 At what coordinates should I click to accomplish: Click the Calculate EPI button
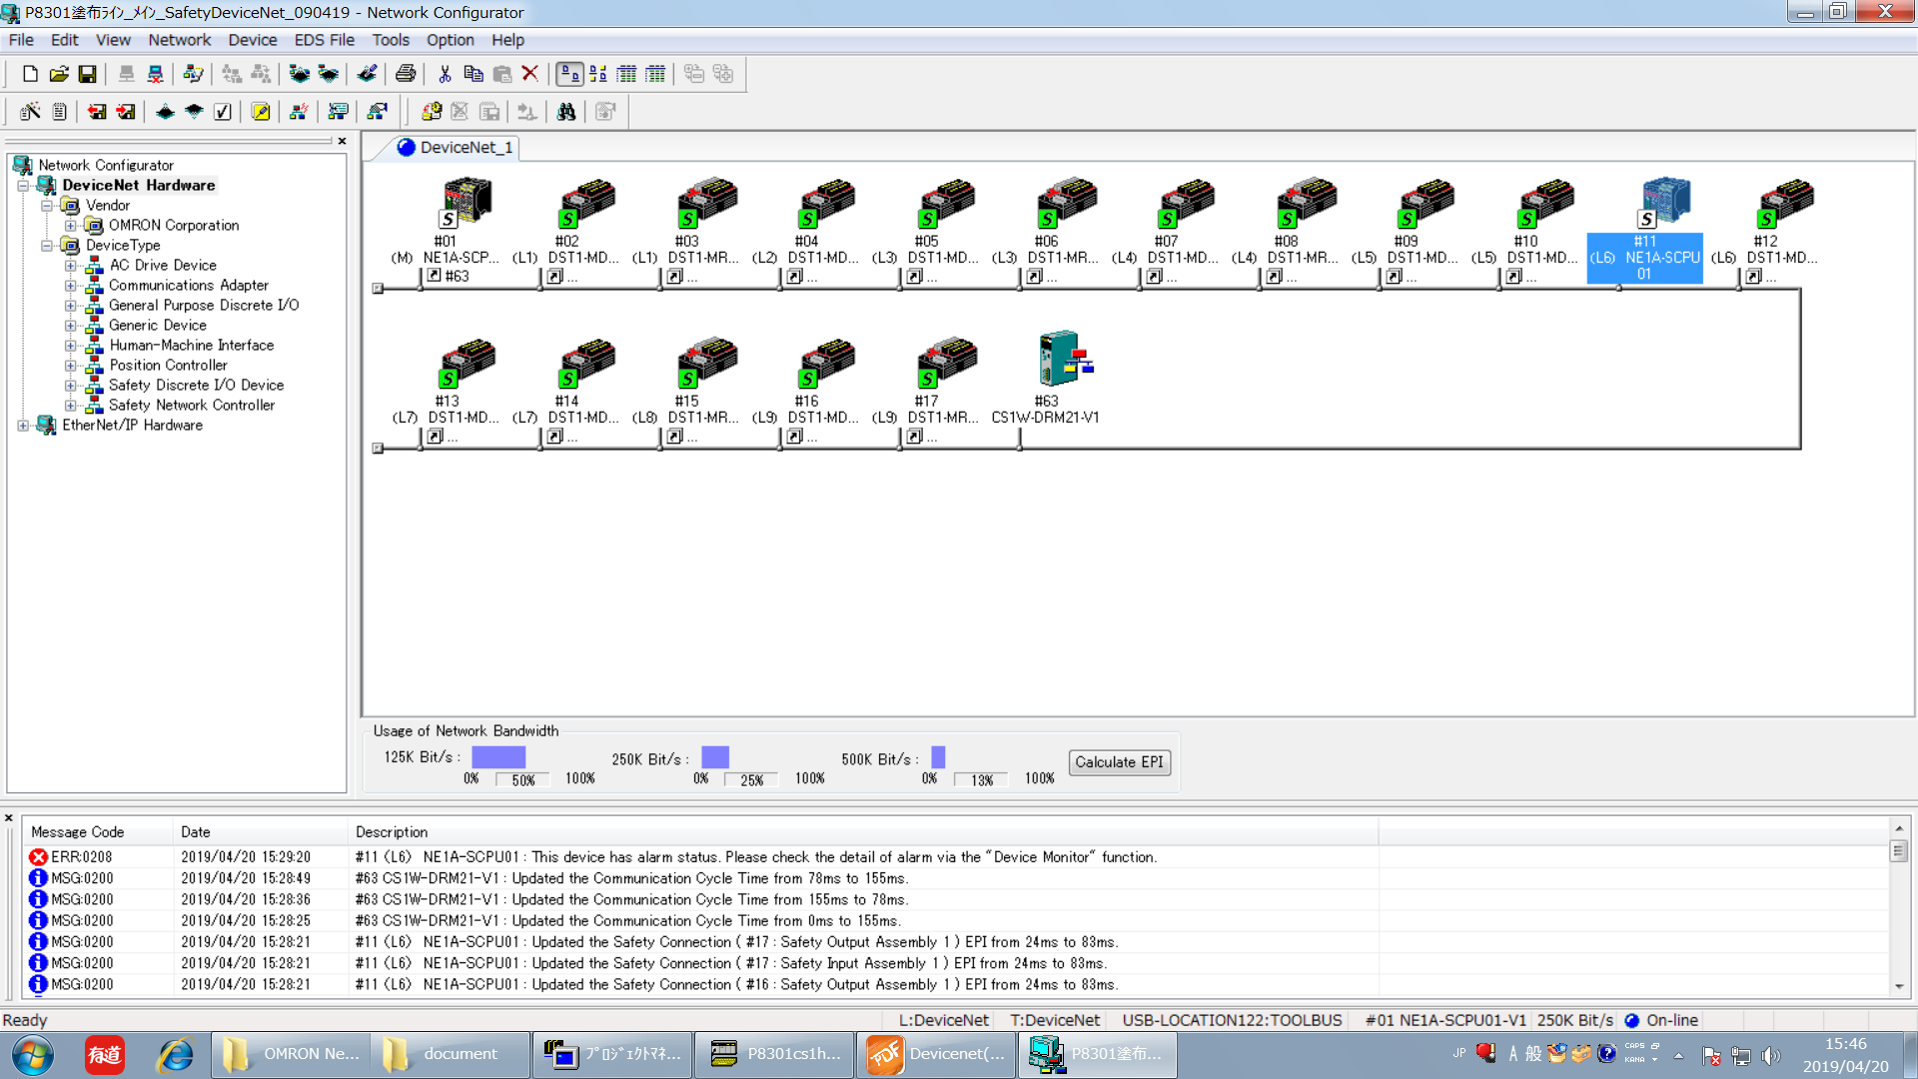point(1119,762)
